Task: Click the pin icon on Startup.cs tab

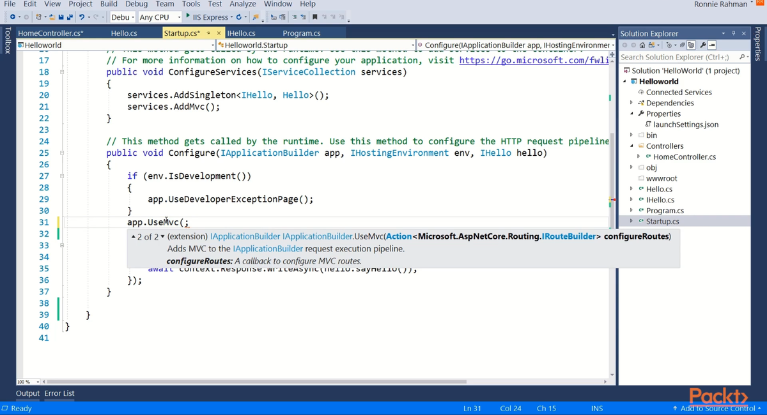Action: point(208,33)
